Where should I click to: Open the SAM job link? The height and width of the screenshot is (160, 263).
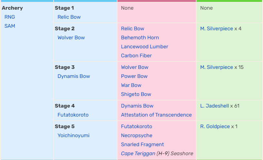(x=10, y=26)
